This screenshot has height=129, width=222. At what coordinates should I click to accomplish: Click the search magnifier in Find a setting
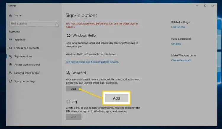(56, 23)
